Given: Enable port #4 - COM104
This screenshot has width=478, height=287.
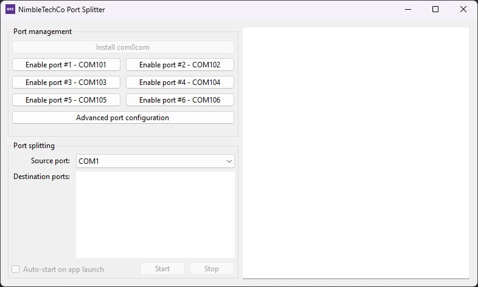Looking at the screenshot, I should click(180, 83).
